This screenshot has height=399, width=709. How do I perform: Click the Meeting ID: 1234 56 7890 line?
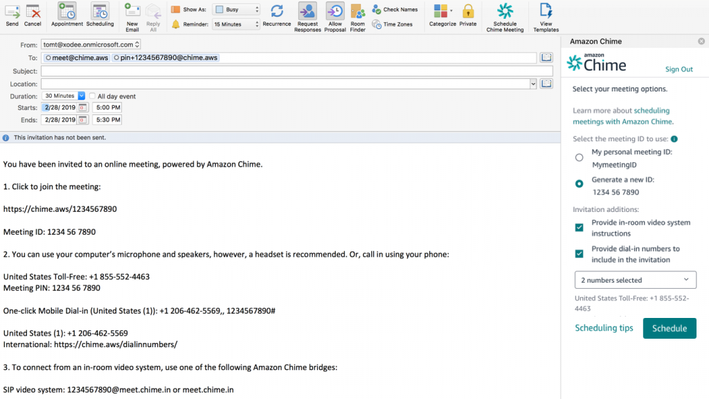coord(49,231)
